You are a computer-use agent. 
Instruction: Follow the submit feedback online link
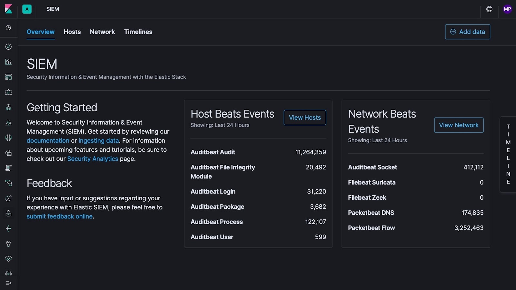[x=60, y=216]
